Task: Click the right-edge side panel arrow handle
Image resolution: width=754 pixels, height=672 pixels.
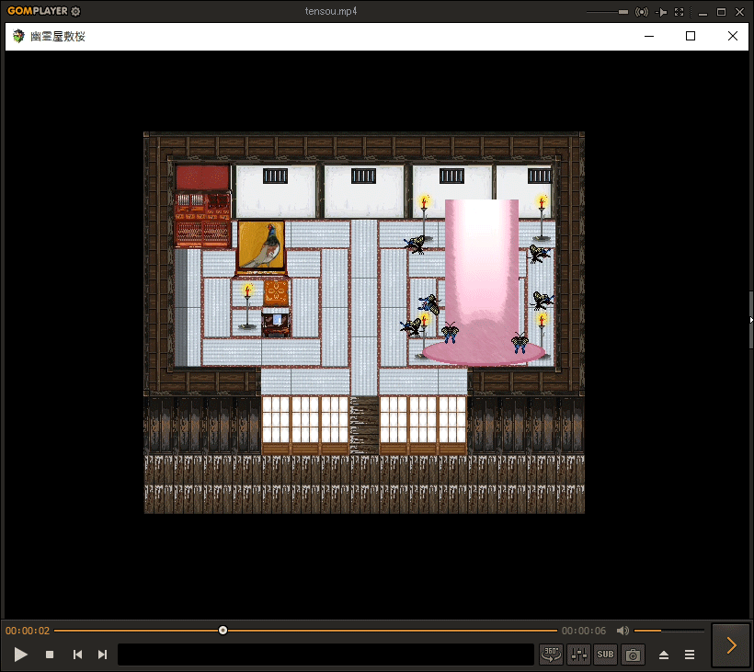Action: pyautogui.click(x=751, y=320)
